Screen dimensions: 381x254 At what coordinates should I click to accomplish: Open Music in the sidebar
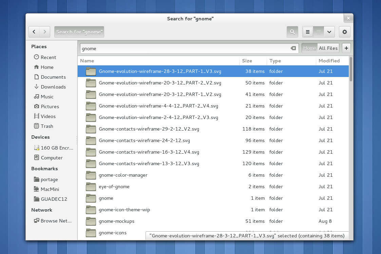(44, 97)
